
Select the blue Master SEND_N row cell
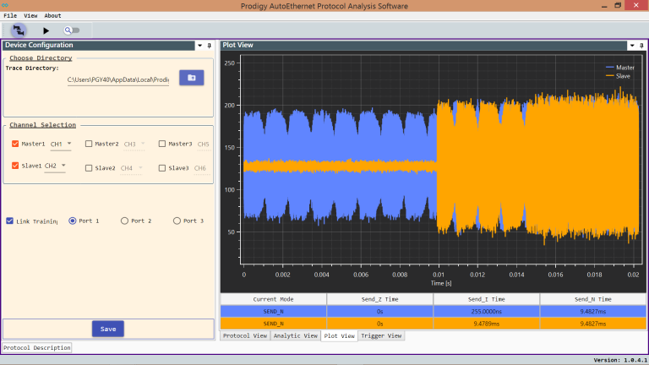(273, 311)
